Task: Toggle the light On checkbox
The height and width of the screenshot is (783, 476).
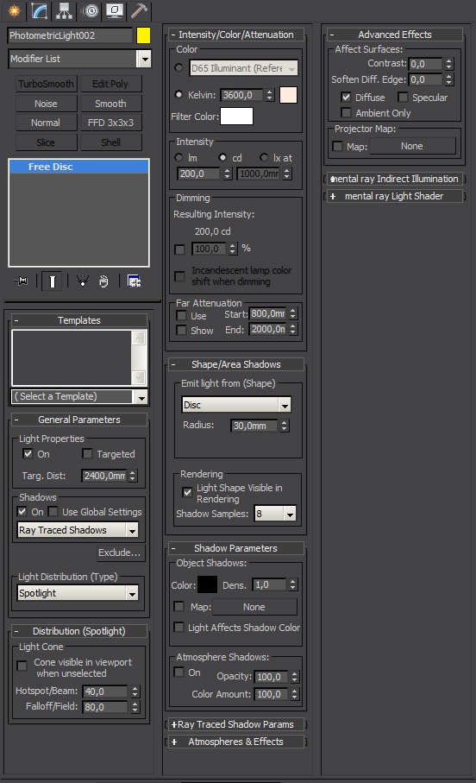Action: pos(28,454)
